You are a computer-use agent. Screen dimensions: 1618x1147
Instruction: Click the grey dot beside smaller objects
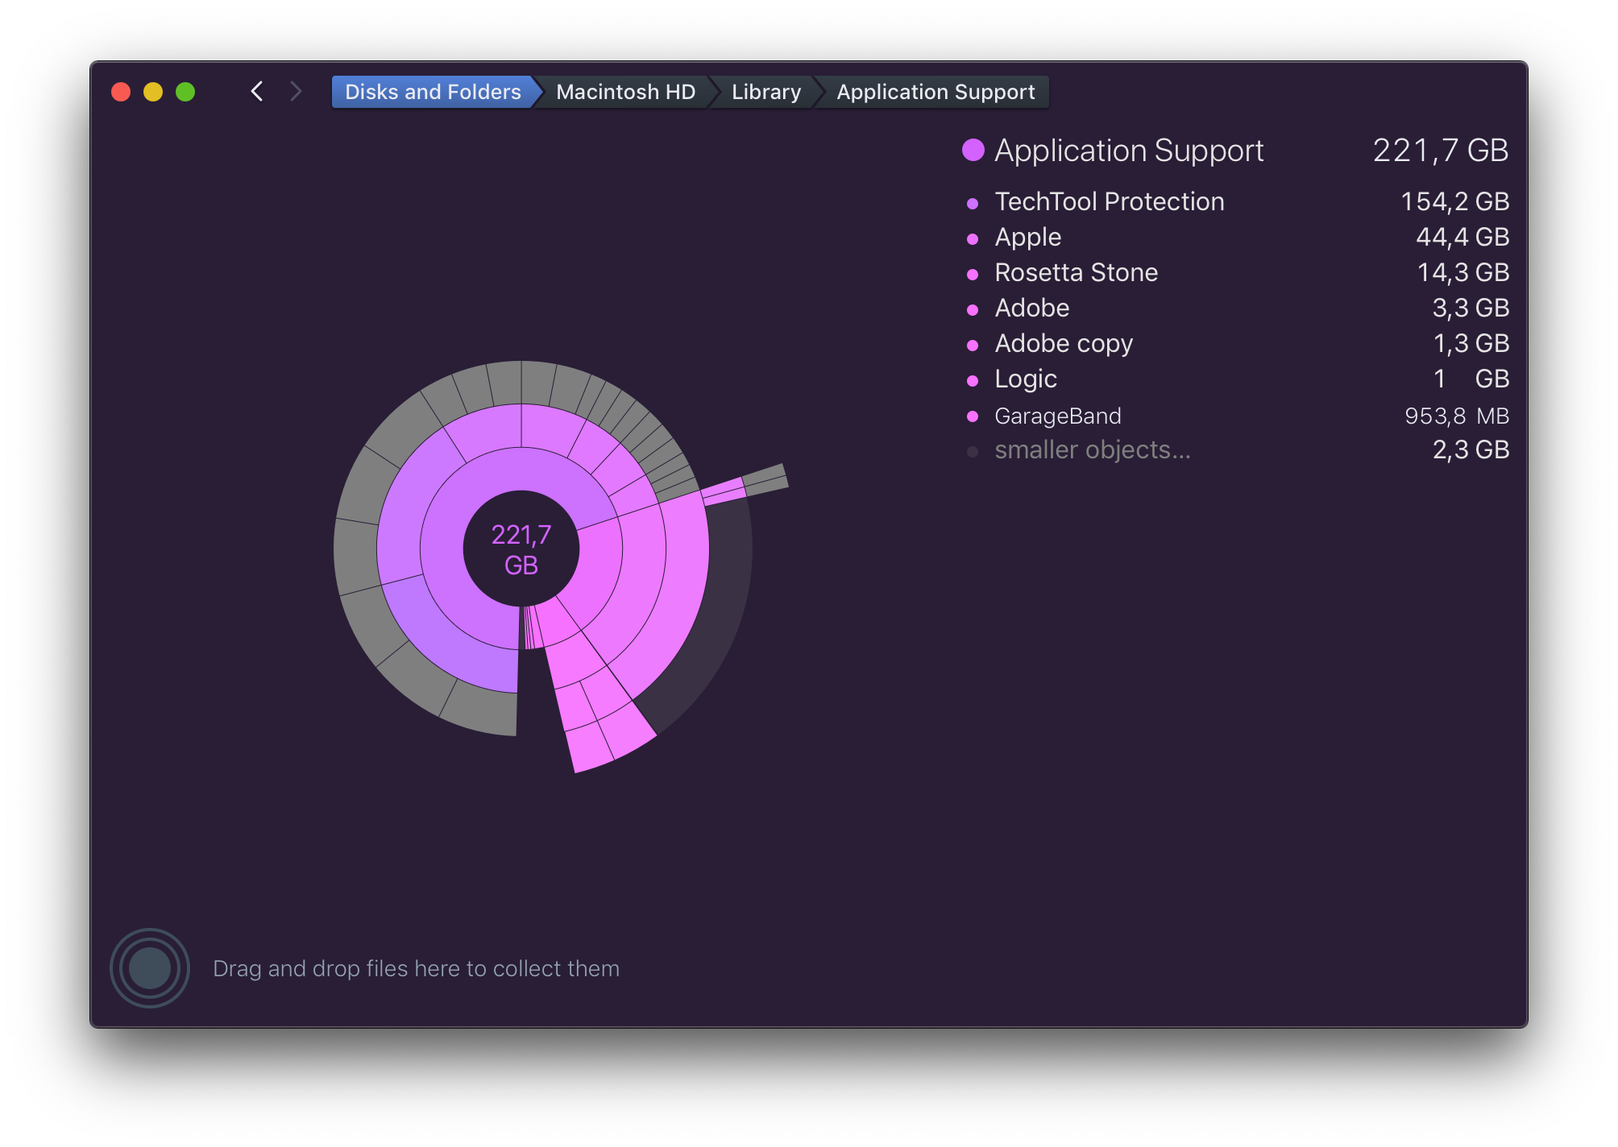tap(973, 452)
